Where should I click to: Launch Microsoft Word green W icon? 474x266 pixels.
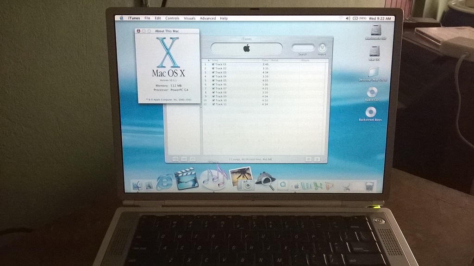pos(306,186)
